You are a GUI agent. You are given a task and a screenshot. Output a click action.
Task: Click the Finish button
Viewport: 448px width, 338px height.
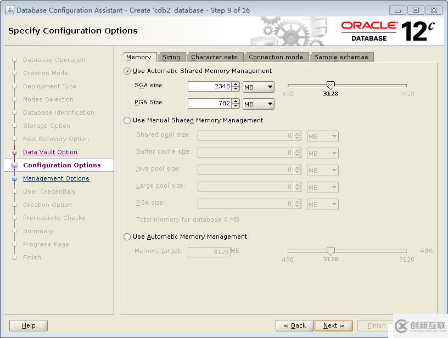point(376,325)
